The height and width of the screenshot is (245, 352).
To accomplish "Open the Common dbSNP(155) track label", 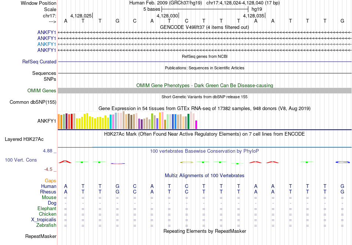I will (33, 102).
